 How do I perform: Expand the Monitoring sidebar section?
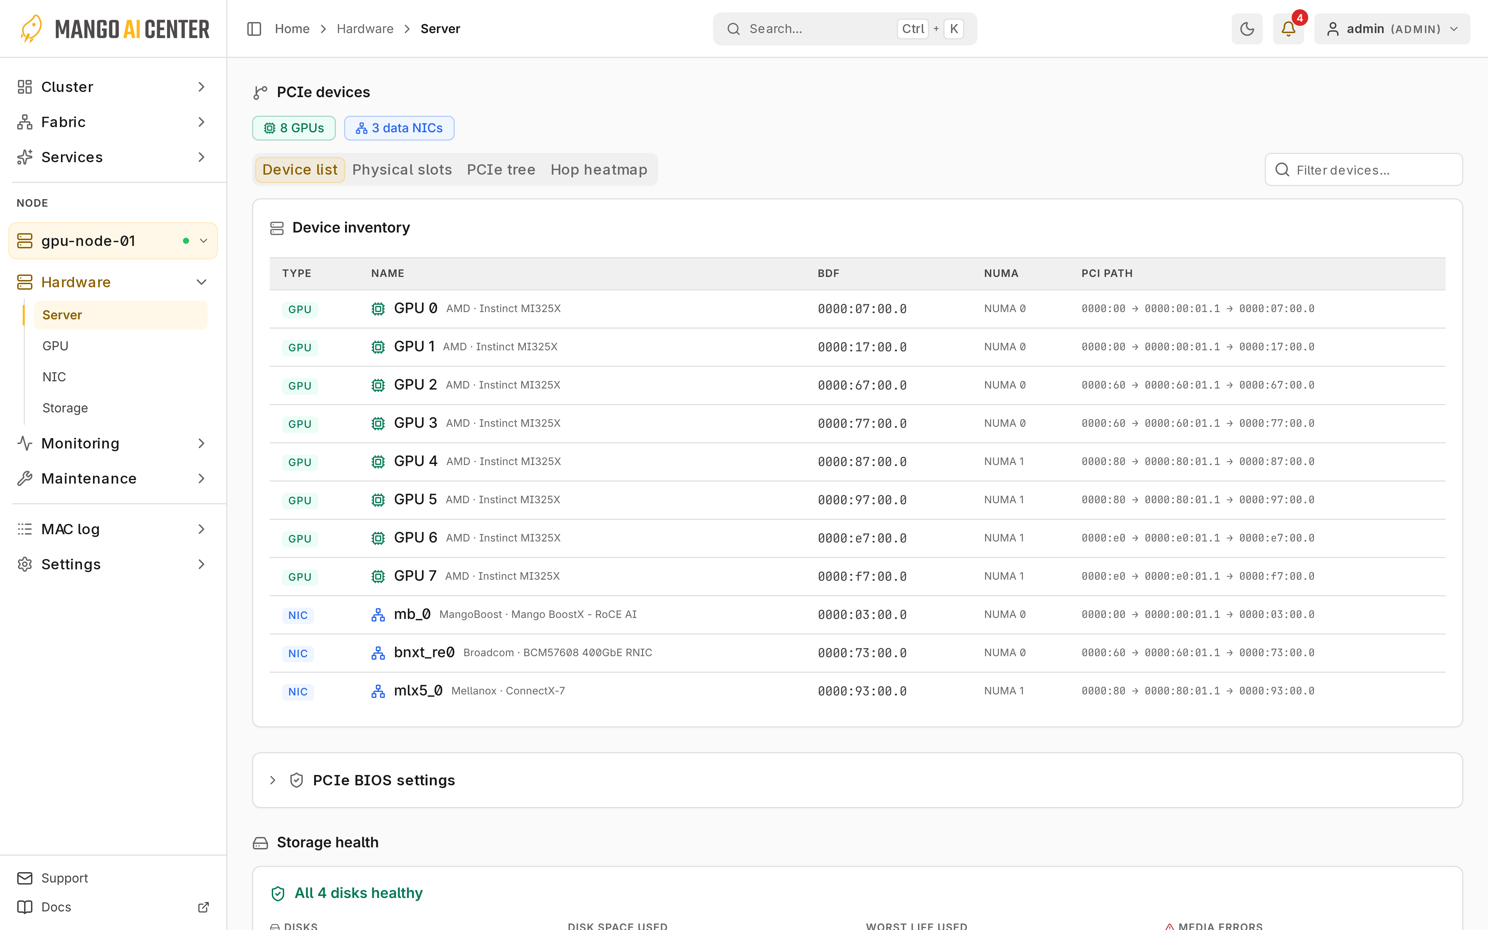click(113, 443)
